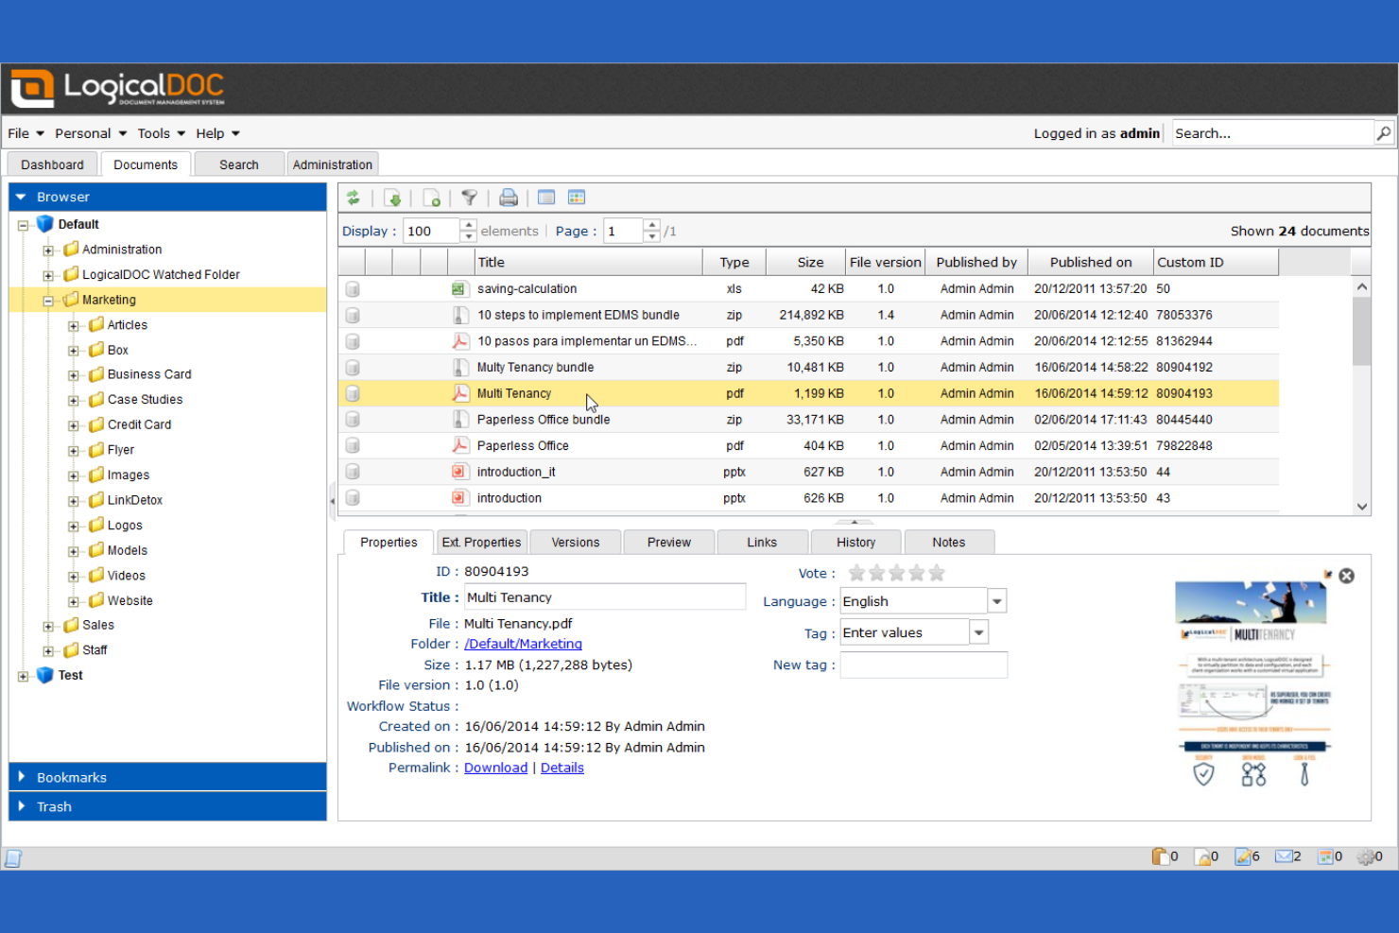1399x933 pixels.
Task: Open the Tools menu
Action: 154,133
